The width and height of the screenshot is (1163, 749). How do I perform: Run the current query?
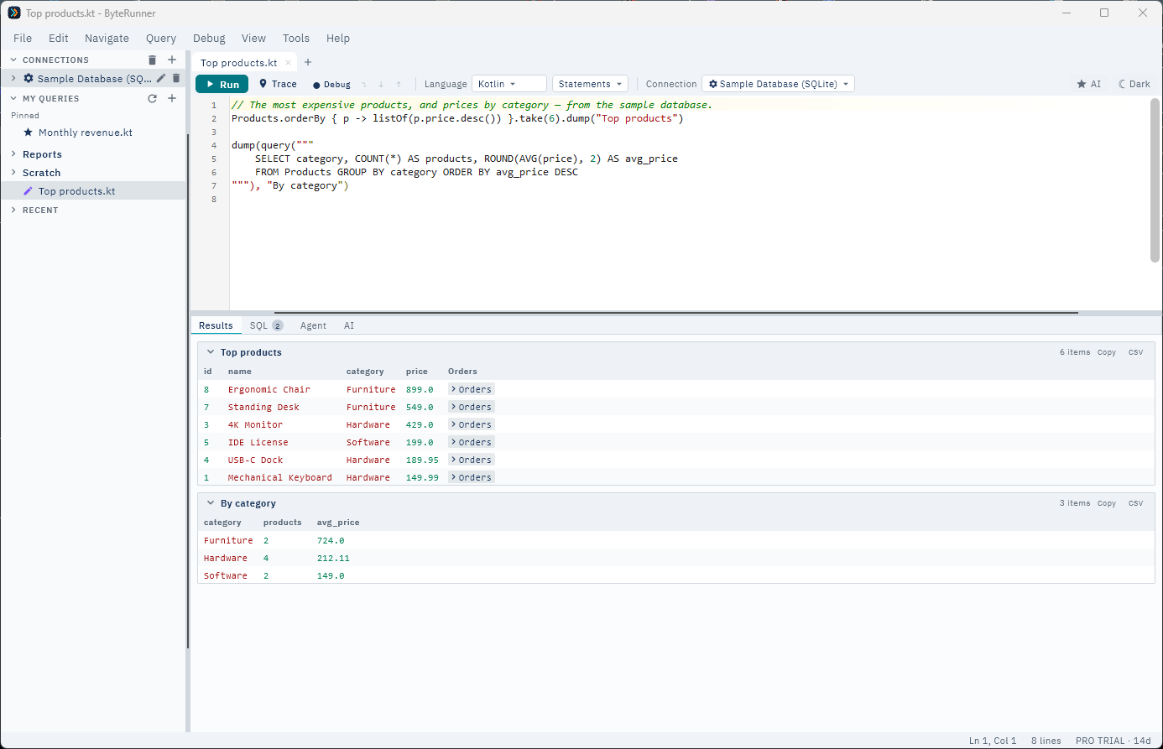coord(222,84)
